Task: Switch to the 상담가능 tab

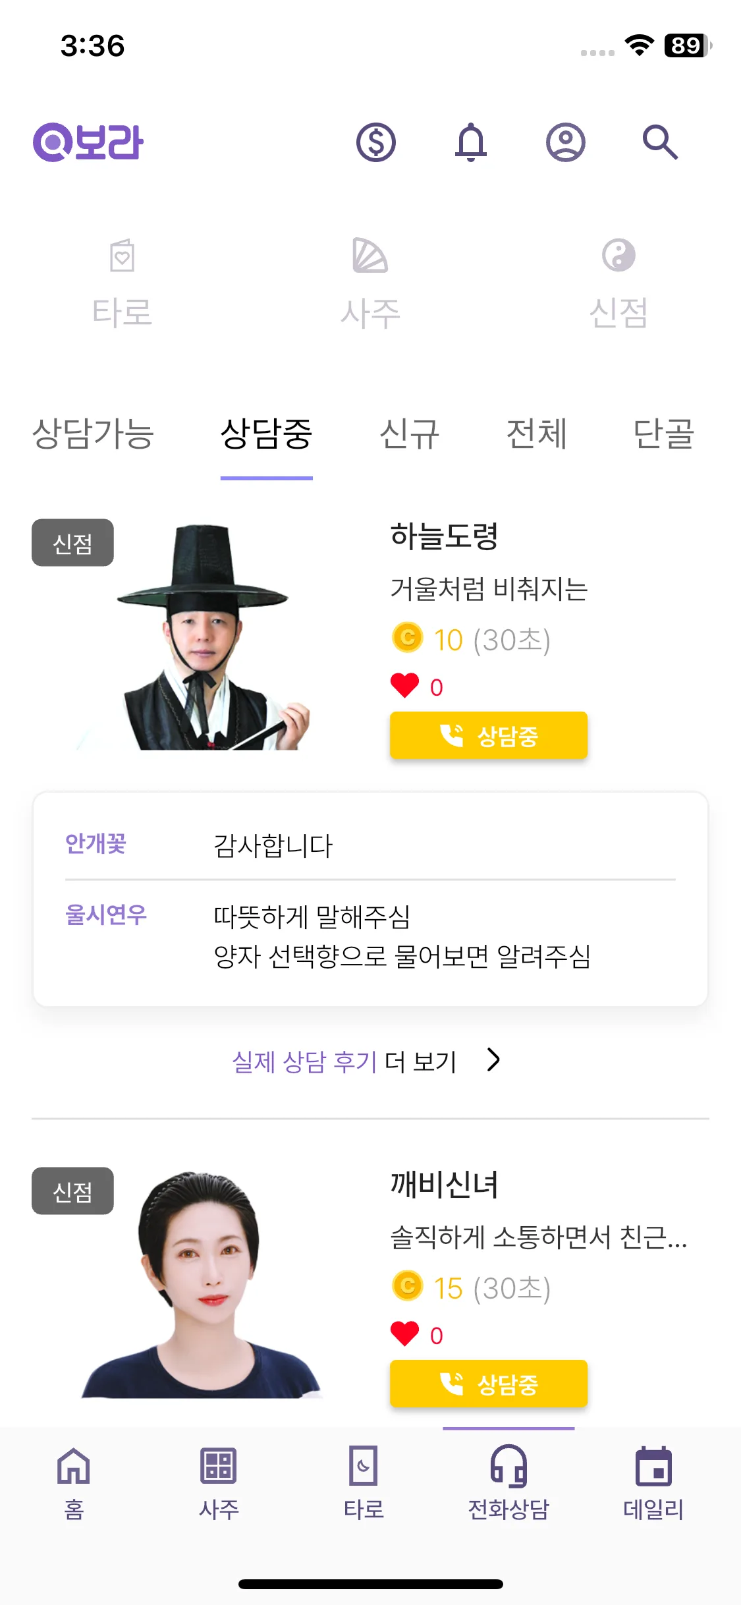Action: click(x=93, y=434)
